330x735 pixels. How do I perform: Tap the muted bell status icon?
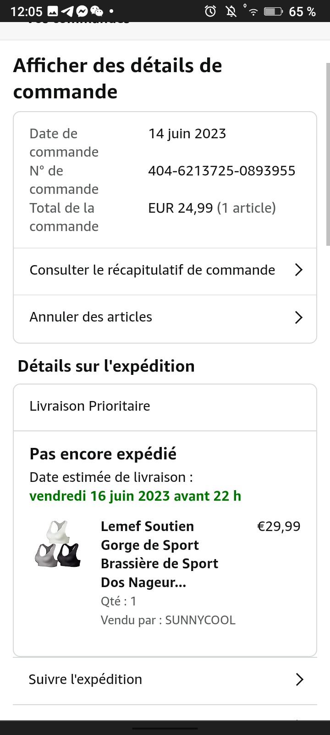[231, 11]
